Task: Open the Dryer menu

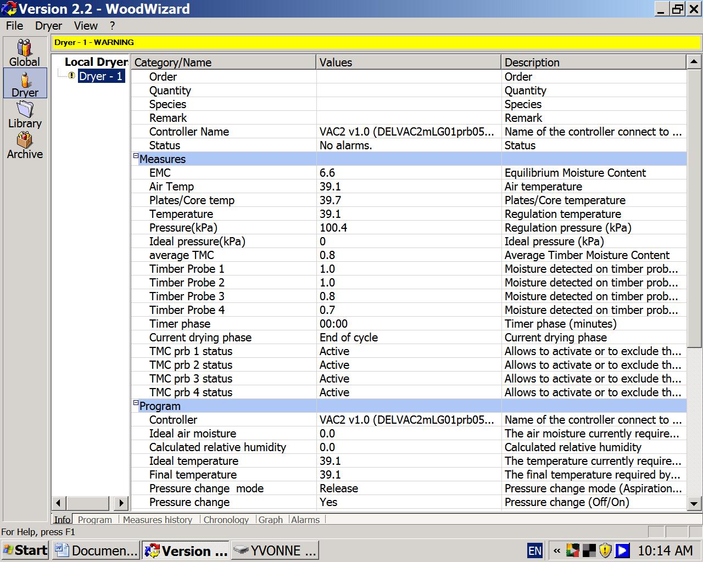Action: click(48, 26)
